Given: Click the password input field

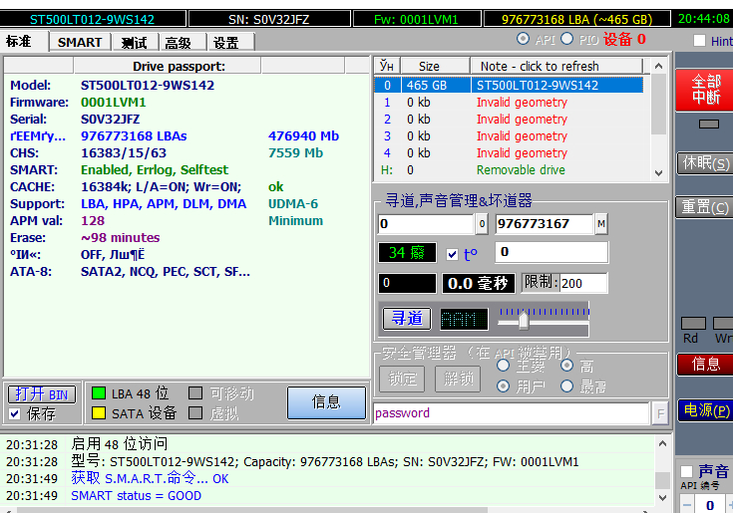Looking at the screenshot, I should (x=512, y=413).
